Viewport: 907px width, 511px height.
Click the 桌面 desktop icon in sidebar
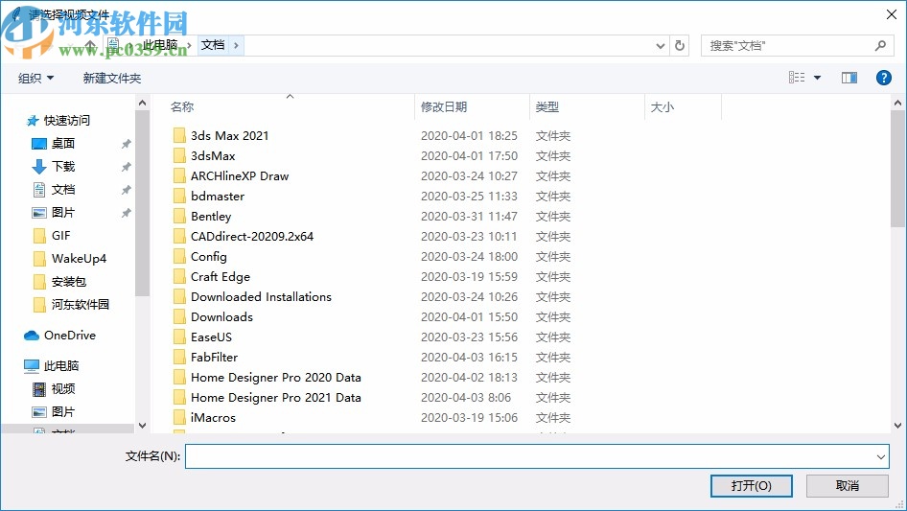click(38, 144)
